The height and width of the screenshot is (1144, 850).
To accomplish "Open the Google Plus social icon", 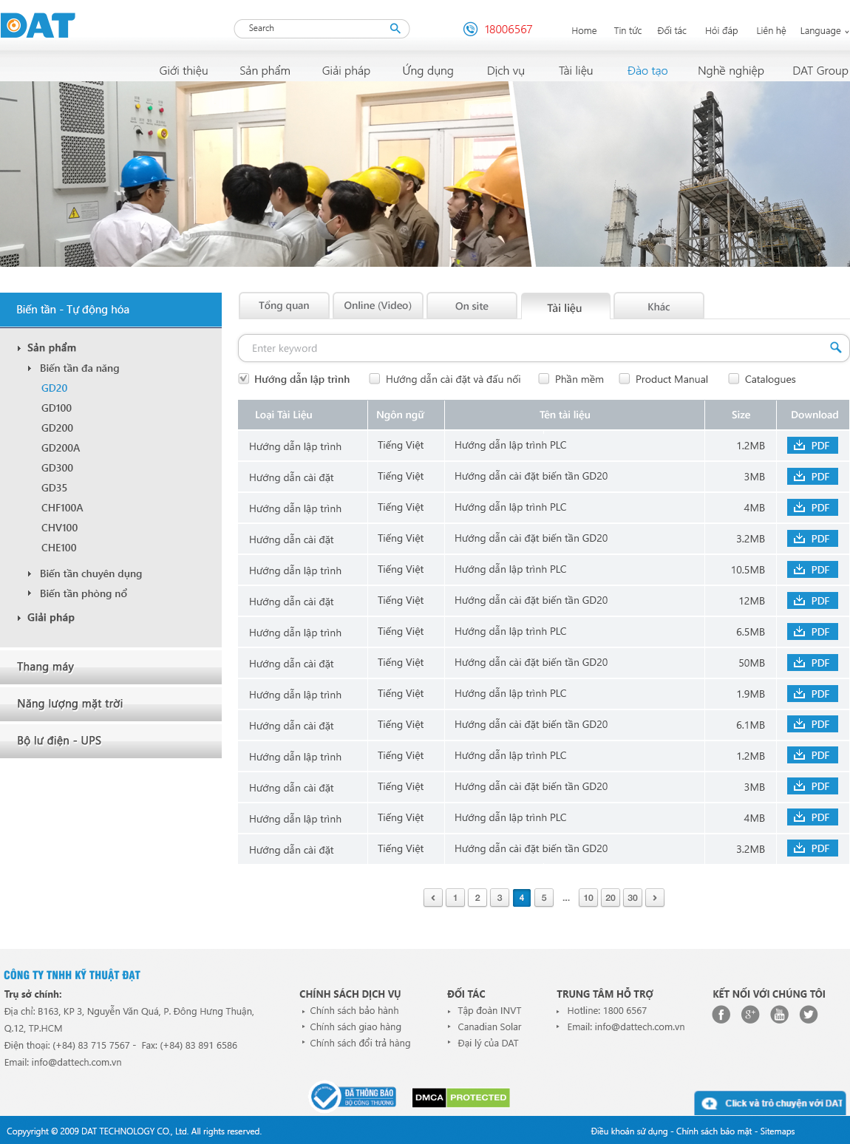I will [750, 1015].
